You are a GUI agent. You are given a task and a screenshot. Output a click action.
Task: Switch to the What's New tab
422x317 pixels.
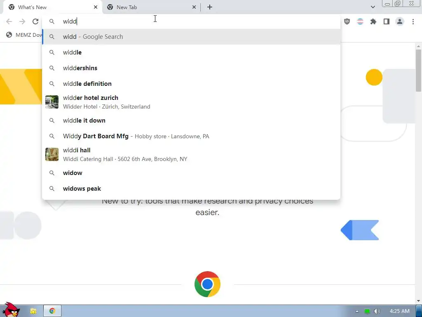53,7
